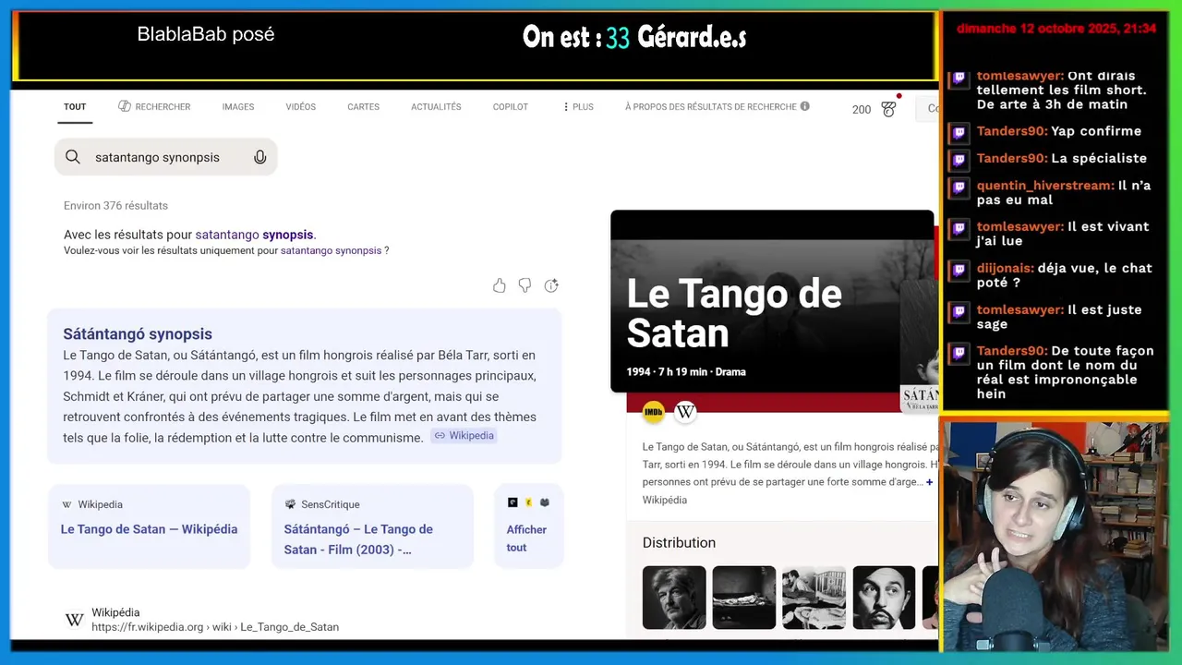The height and width of the screenshot is (665, 1182).
Task: Open fr.wikipedia.org Le_Tango_de_Satan result URL
Action: click(215, 627)
